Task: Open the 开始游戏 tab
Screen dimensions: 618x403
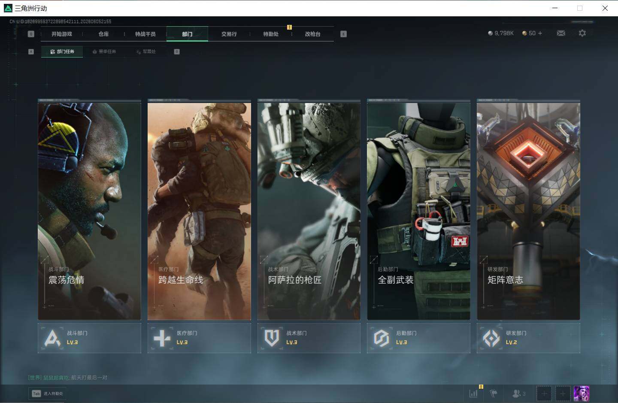Action: (x=61, y=34)
